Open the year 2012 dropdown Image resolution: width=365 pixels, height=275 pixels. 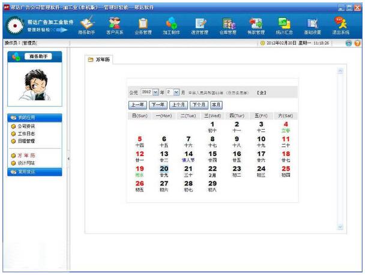coord(155,92)
